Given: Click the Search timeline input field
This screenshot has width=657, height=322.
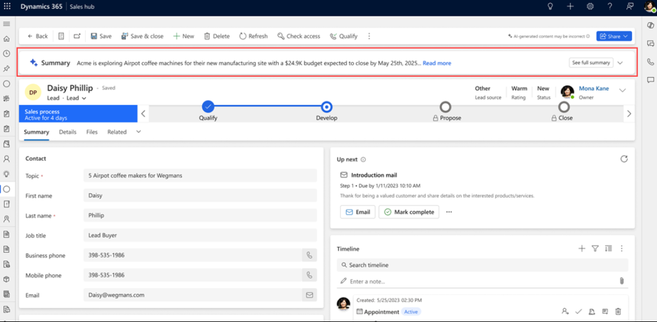Looking at the screenshot, I should click(482, 265).
